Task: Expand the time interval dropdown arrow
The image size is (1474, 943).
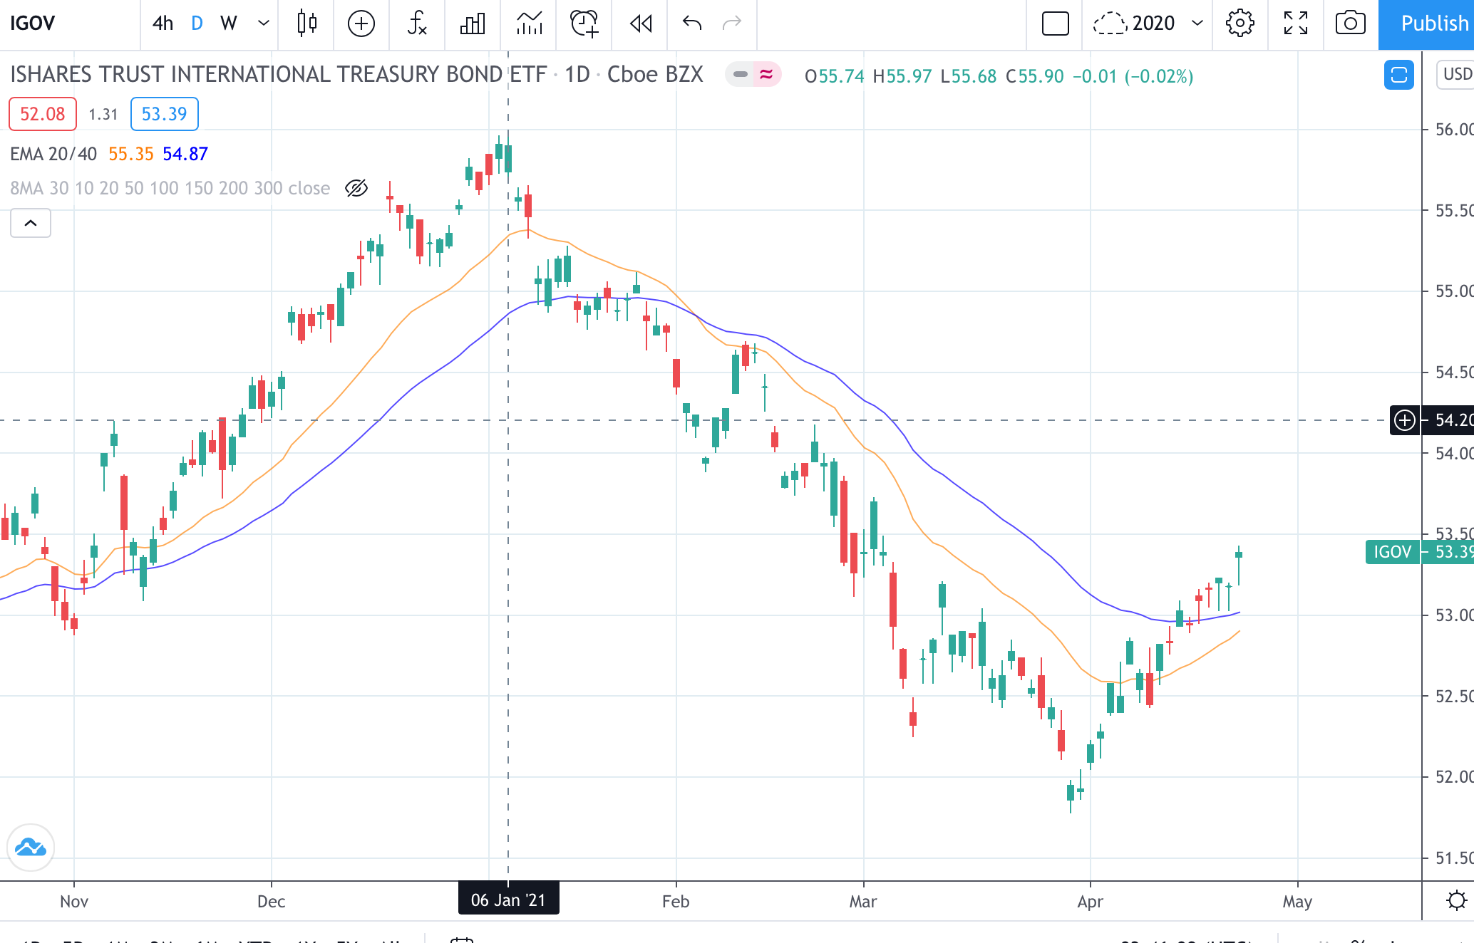Action: [263, 24]
